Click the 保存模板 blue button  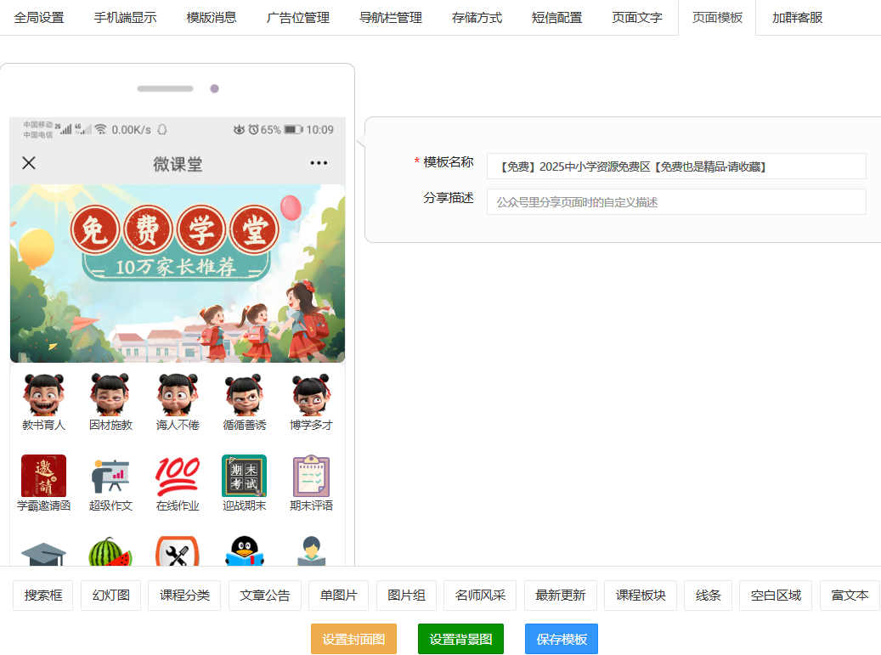(561, 639)
